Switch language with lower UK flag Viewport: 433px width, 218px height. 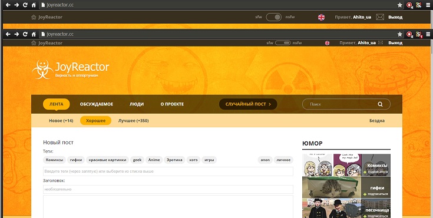pyautogui.click(x=327, y=43)
